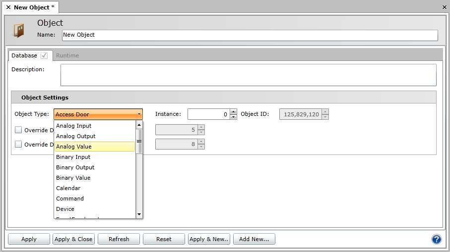Switch to the Runtime tab
The width and height of the screenshot is (450, 252).
(67, 55)
